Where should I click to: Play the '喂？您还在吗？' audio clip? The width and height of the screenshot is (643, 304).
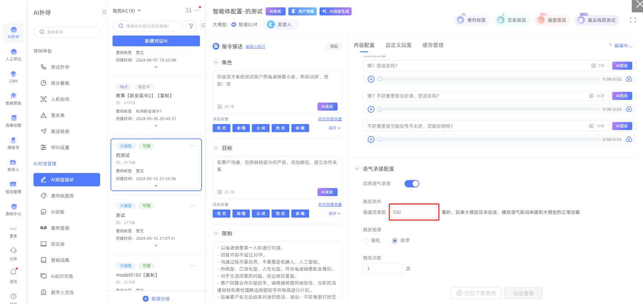point(371,79)
